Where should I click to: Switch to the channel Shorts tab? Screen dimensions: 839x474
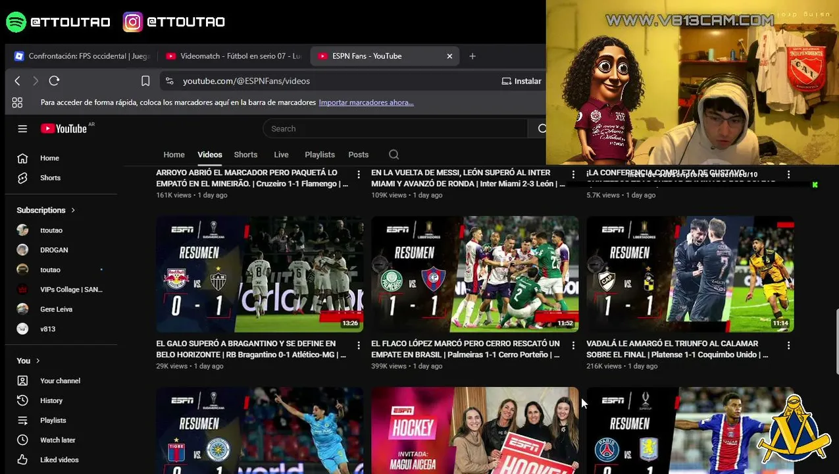245,155
